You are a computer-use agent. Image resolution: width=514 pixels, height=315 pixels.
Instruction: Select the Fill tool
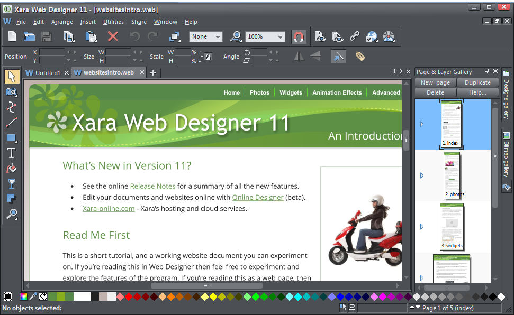(x=12, y=168)
